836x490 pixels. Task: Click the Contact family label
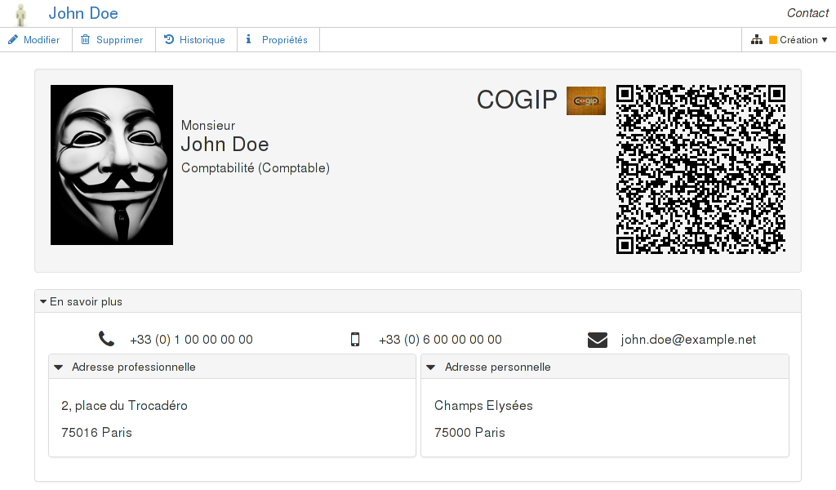(807, 13)
